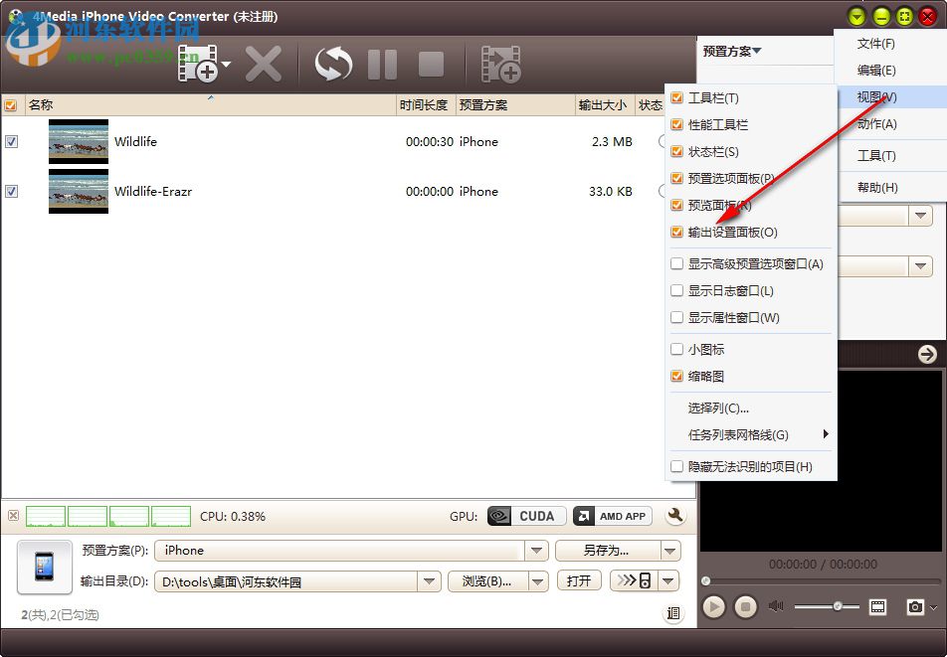
Task: Expand the output directory dropdown
Action: (430, 580)
